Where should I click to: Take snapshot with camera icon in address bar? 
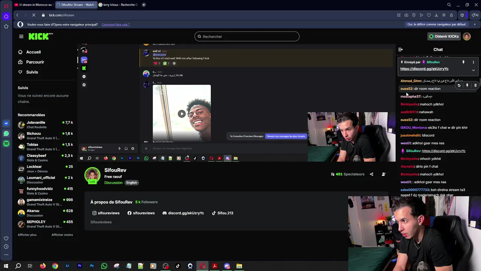pos(406,15)
